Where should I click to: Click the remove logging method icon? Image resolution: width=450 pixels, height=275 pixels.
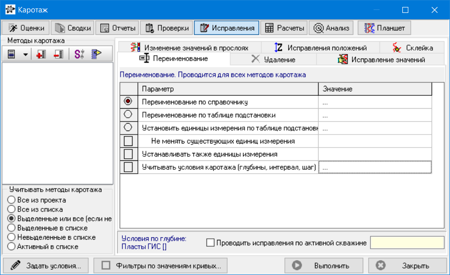(59, 54)
